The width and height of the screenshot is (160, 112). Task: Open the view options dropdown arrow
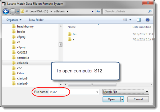click(130, 20)
